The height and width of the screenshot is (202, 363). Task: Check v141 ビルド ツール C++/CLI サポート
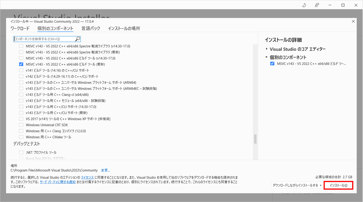pos(21,70)
